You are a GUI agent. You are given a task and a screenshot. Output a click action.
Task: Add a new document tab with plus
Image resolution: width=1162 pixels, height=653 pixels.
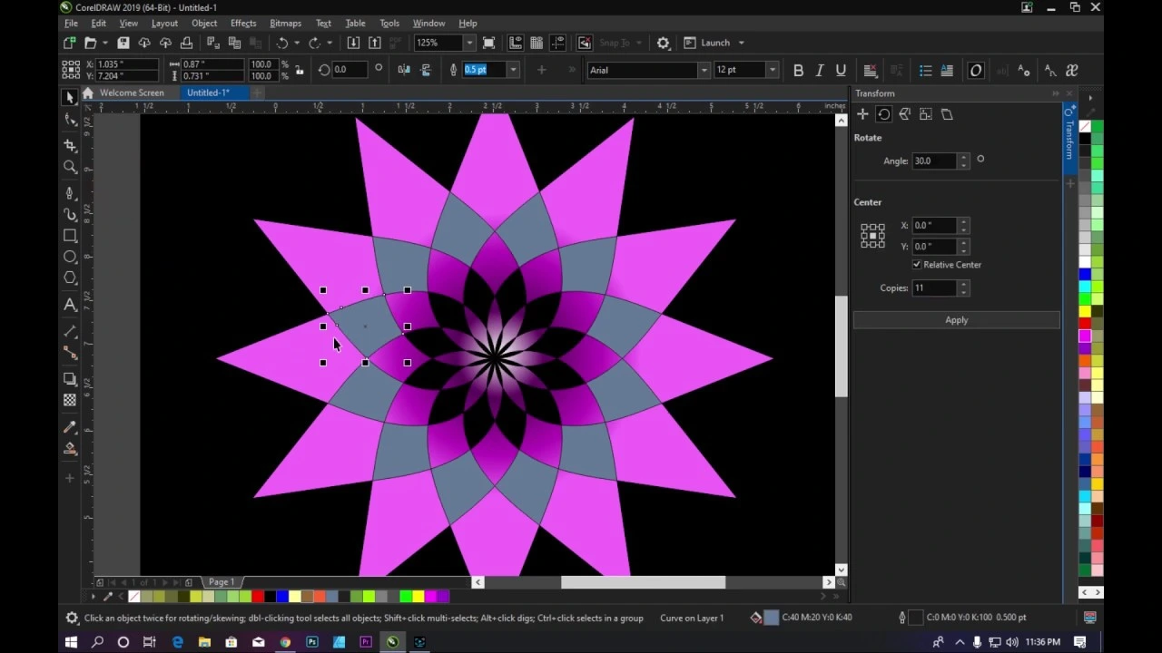(x=258, y=93)
